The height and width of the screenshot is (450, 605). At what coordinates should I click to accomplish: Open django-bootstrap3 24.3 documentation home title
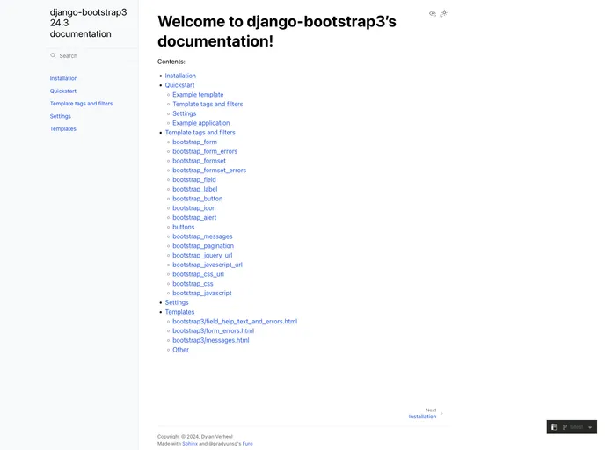pyautogui.click(x=88, y=23)
